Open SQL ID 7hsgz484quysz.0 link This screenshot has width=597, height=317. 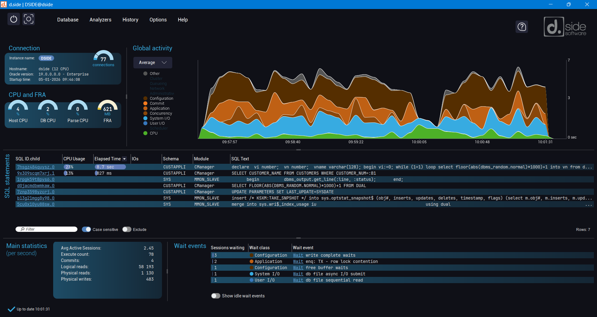pyautogui.click(x=36, y=167)
